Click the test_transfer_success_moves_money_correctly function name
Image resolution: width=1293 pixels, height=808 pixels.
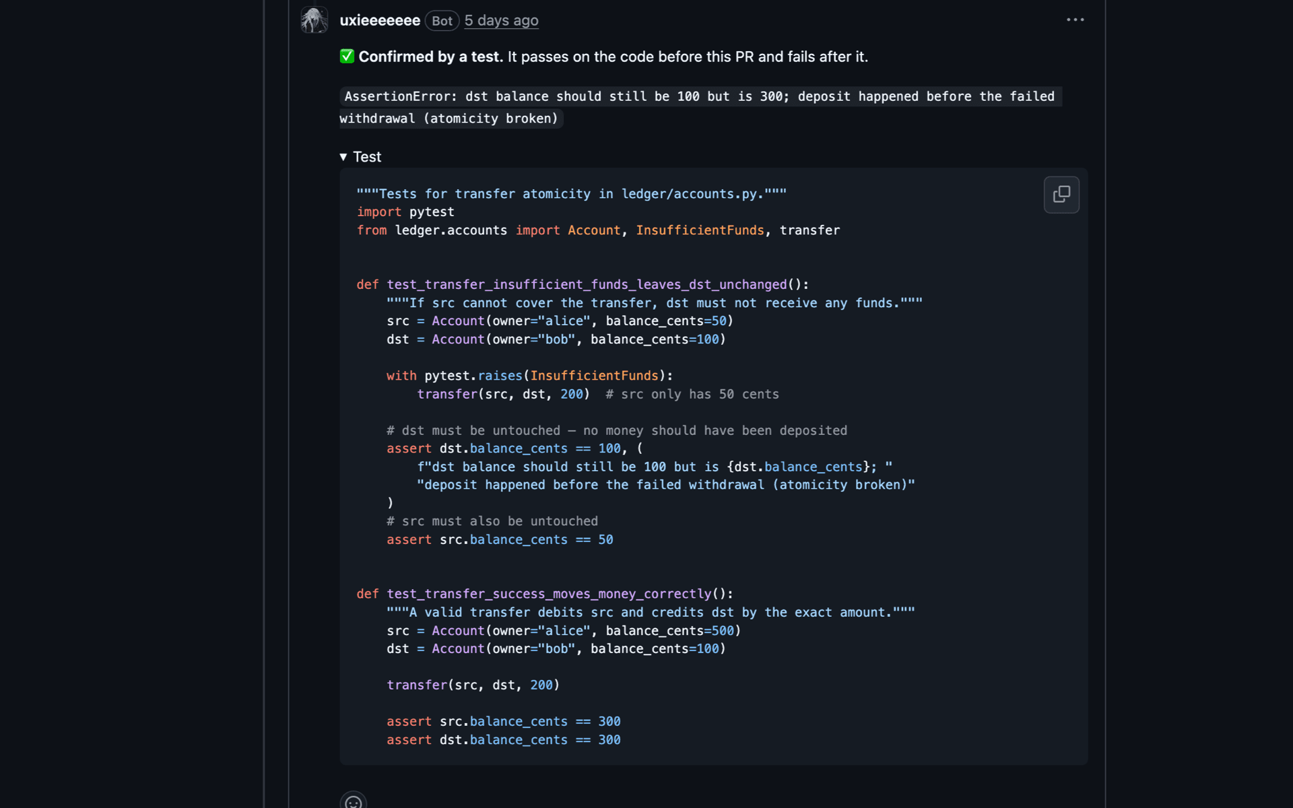(x=549, y=594)
